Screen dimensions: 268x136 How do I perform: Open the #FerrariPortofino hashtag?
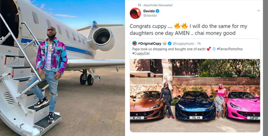click(x=230, y=49)
